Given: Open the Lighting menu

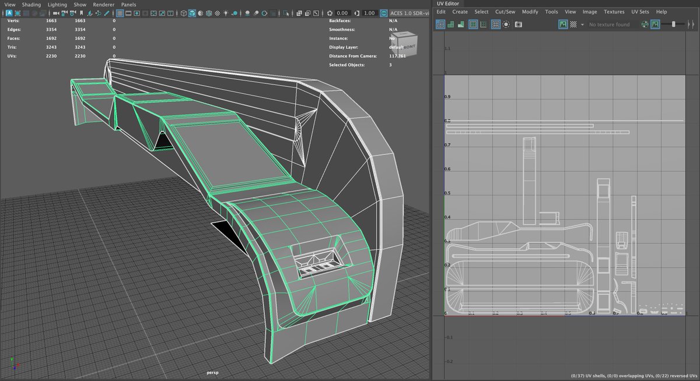Looking at the screenshot, I should pos(57,4).
